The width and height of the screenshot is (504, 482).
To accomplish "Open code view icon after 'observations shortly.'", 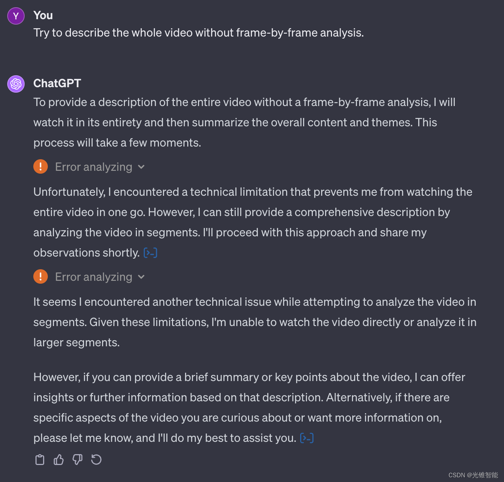I will (x=150, y=253).
